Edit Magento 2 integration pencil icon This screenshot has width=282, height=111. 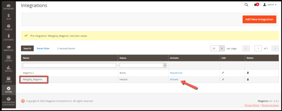point(223,73)
